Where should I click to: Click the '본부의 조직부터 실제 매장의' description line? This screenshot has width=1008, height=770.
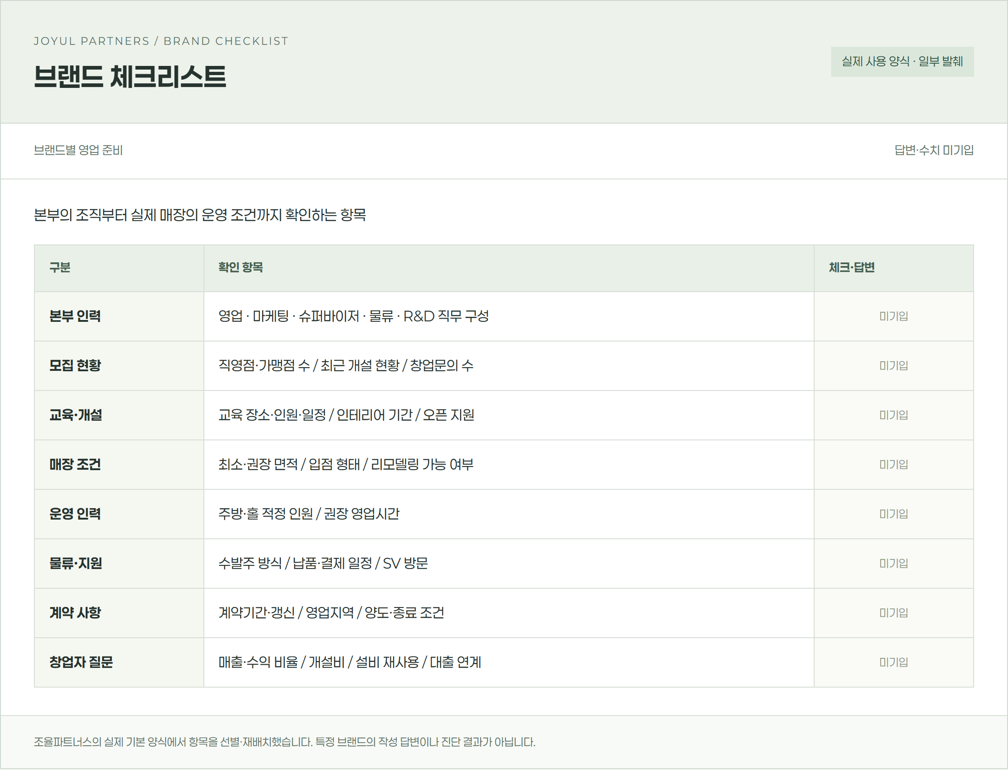[x=200, y=215]
